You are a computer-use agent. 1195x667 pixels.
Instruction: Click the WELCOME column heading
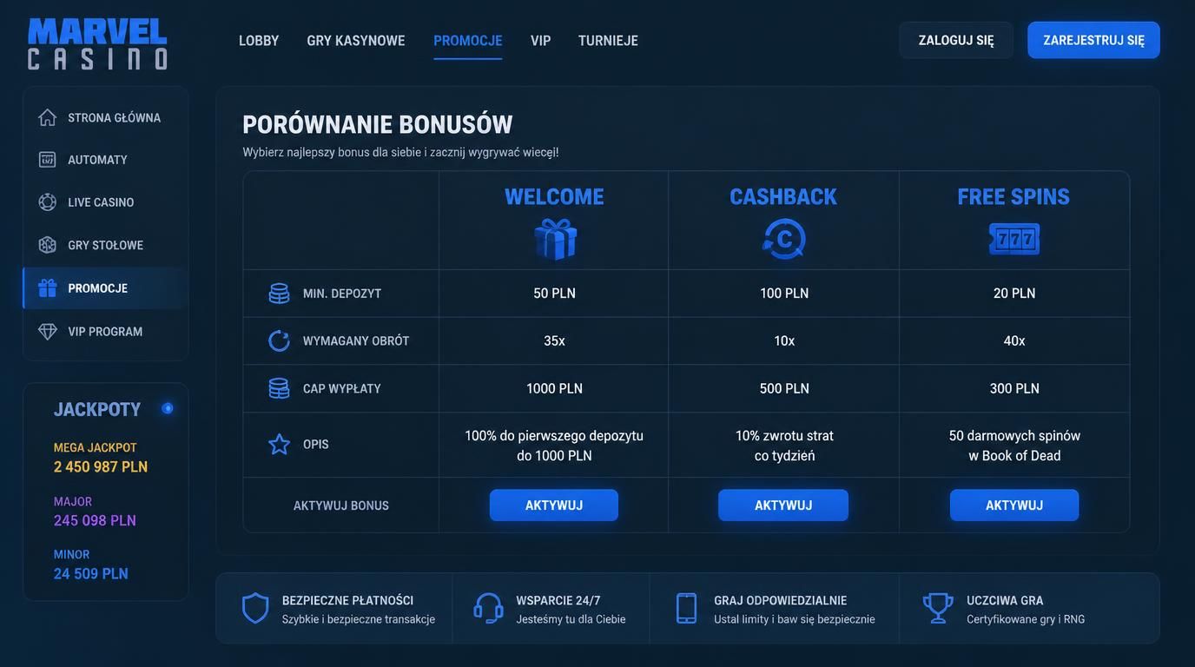coord(554,197)
